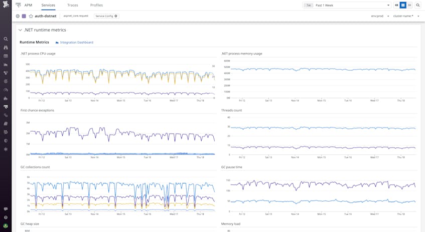The image size is (425, 232).
Task: Open Watchdog binoculars in sidebar
Action: 6,47
